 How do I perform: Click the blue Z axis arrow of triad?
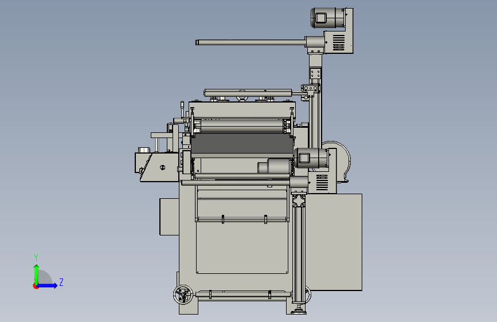point(48,285)
